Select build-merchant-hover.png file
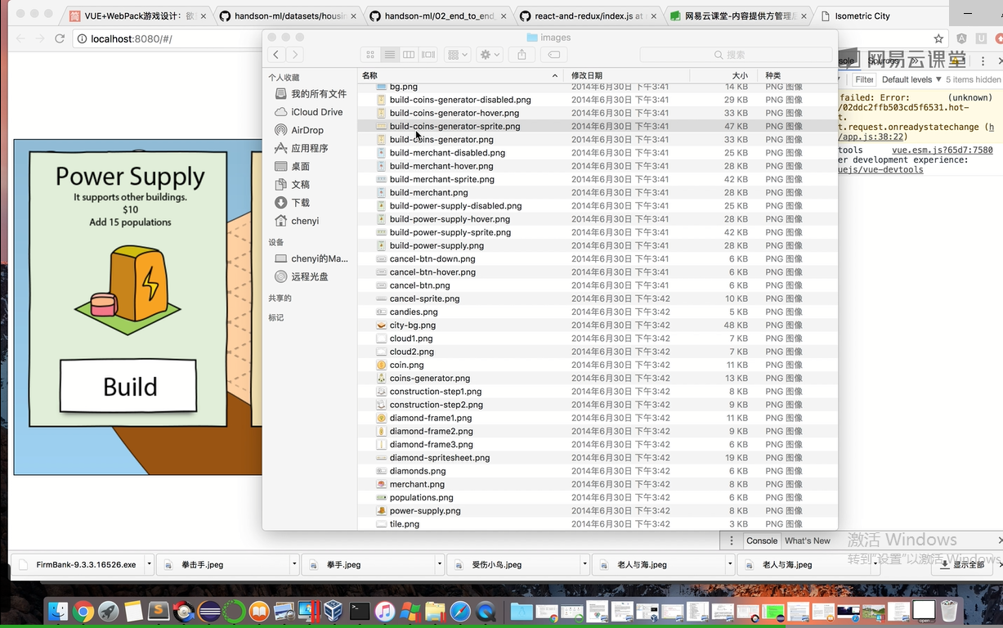The image size is (1003, 628). pos(598,166)
